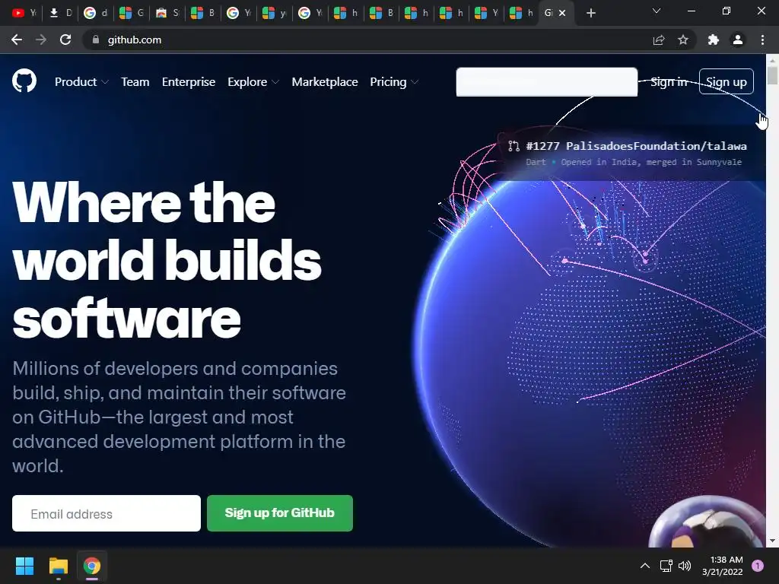779x584 pixels.
Task: Switch to the YouTube tab
Action: 24,13
